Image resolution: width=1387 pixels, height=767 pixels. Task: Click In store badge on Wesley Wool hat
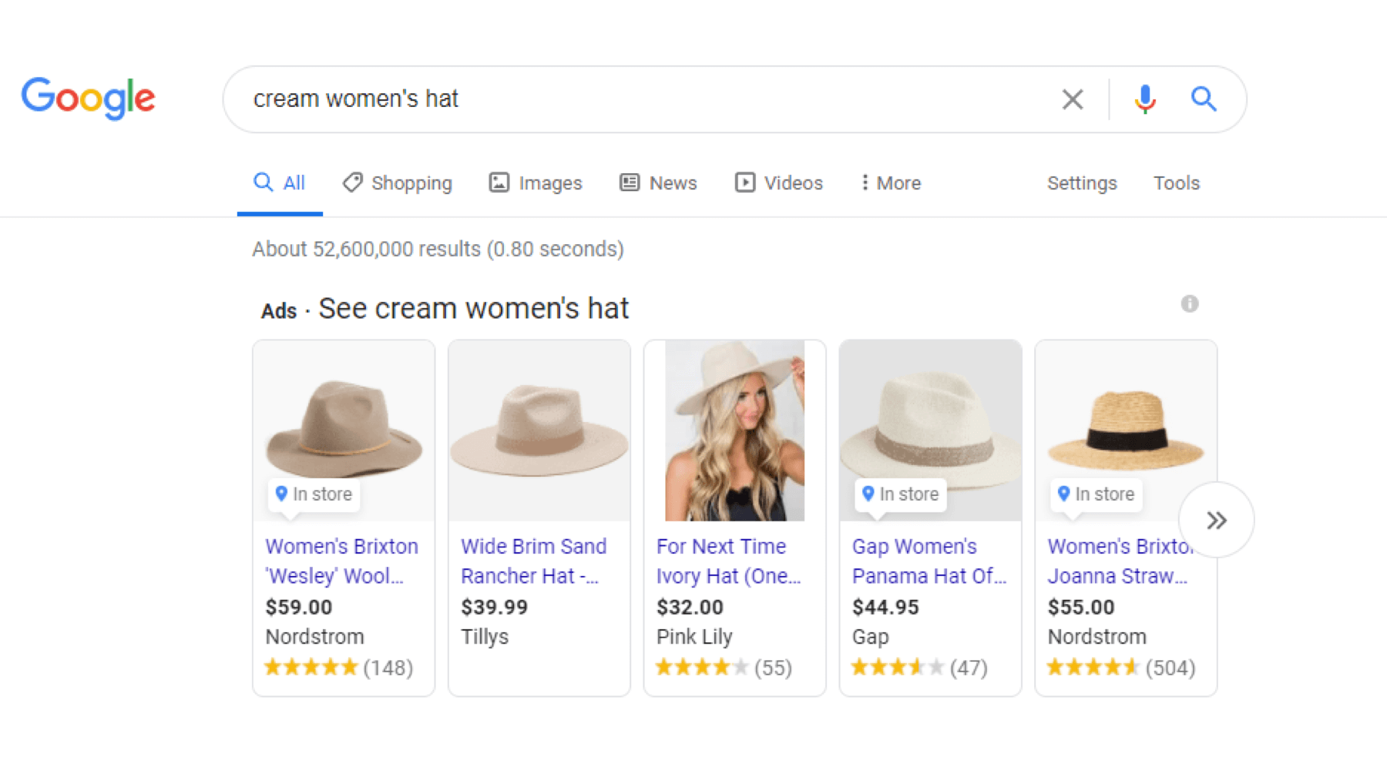click(314, 494)
